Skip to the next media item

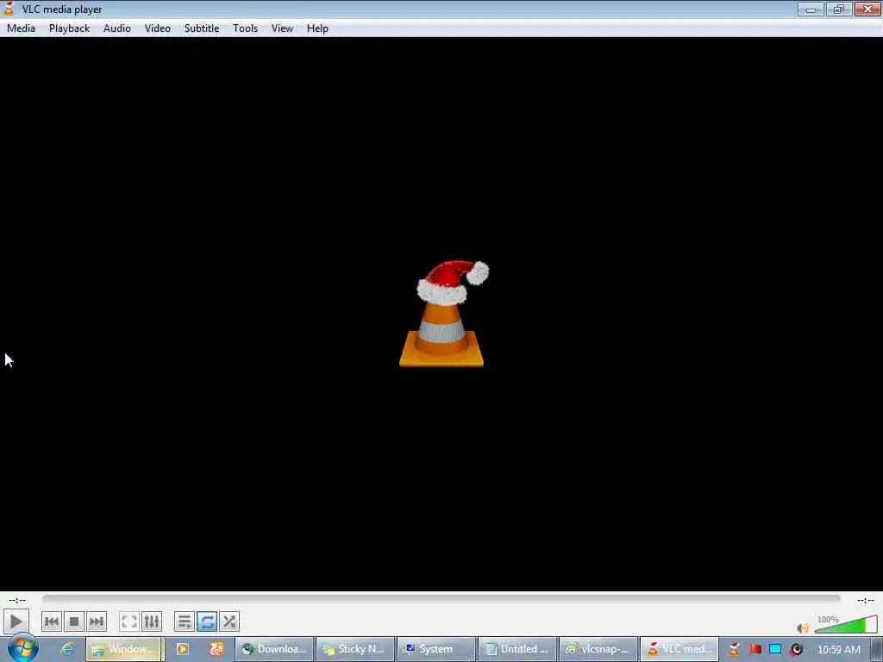click(x=97, y=621)
